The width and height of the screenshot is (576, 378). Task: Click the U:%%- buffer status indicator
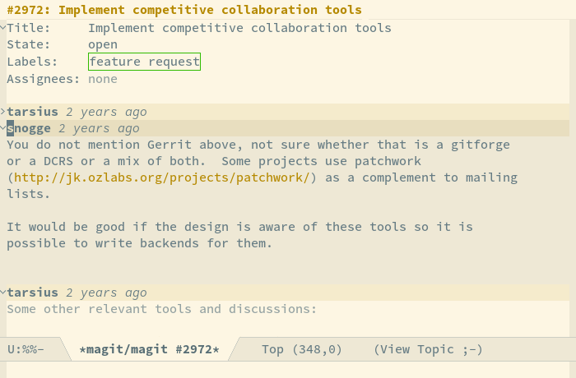point(26,349)
